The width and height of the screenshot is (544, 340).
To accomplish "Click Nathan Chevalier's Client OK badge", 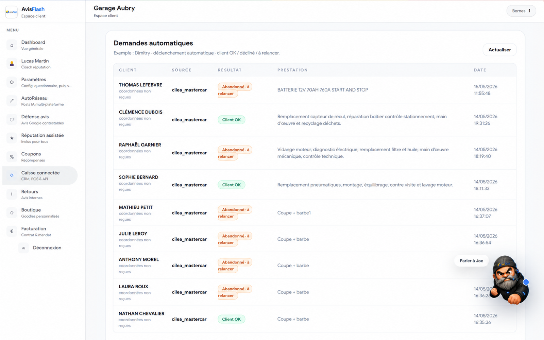I will point(231,319).
